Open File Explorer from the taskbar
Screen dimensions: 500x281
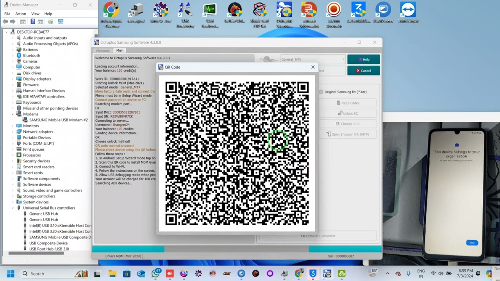(112, 274)
